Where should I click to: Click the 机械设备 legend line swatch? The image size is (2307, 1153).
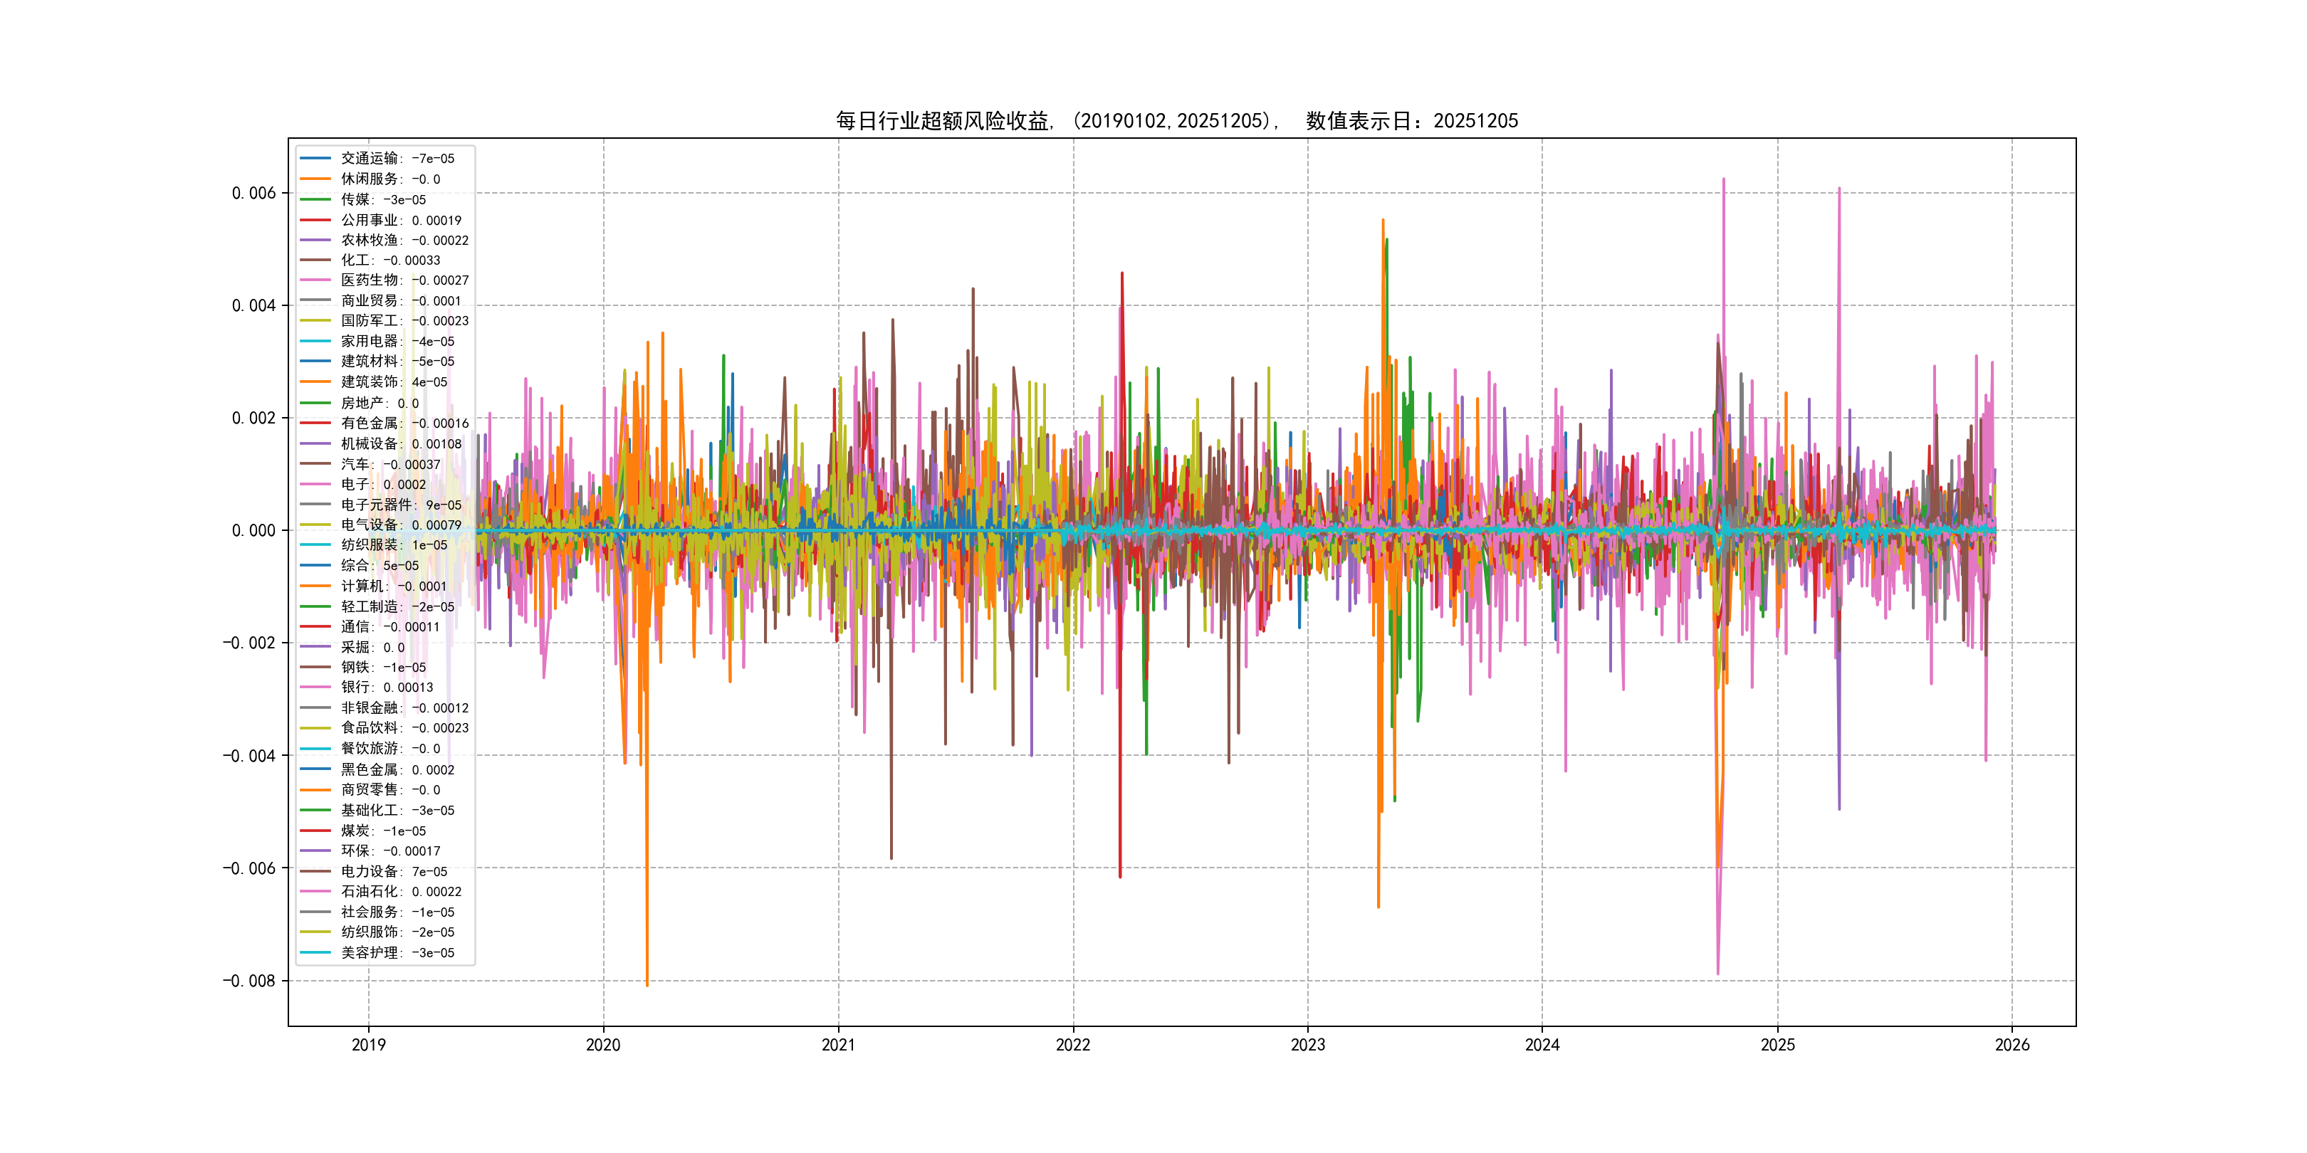[315, 444]
